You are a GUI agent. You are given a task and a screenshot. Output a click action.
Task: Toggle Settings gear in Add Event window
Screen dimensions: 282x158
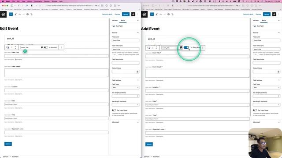click(x=274, y=14)
